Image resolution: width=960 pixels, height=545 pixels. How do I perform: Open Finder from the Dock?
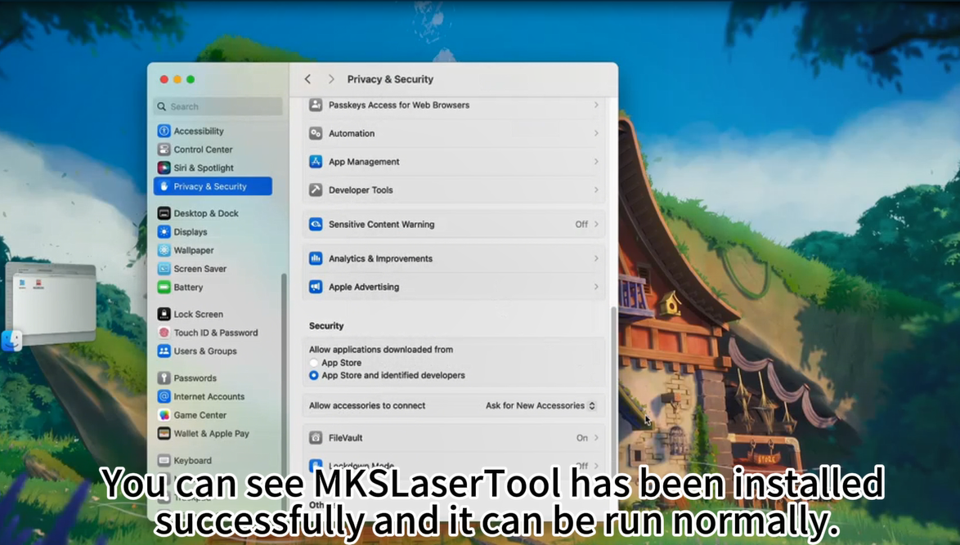pos(11,341)
